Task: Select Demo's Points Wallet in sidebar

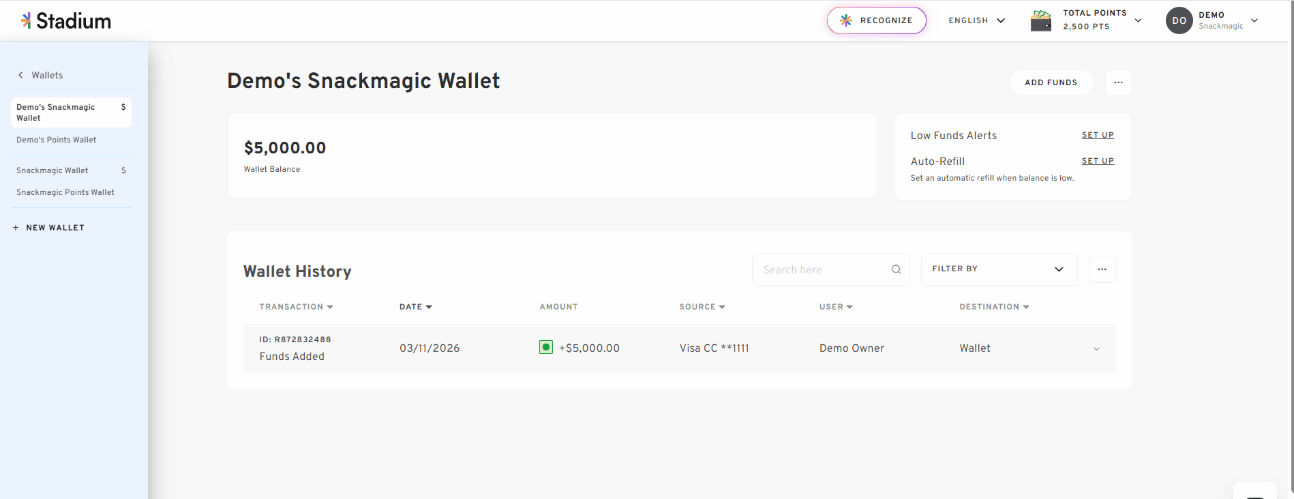Action: [57, 140]
